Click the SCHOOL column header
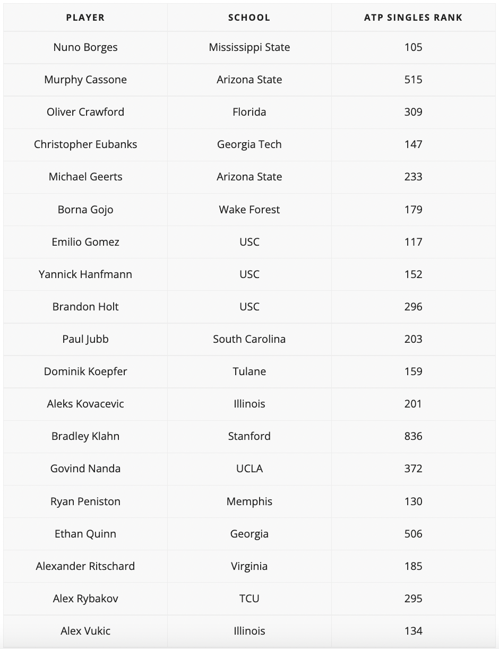 point(249,18)
